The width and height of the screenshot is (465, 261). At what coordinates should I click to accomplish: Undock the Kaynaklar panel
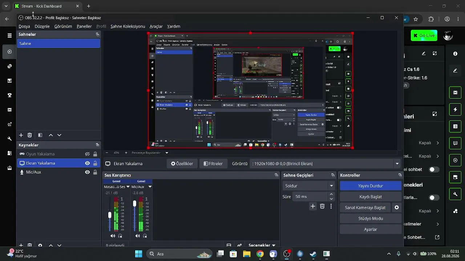[x=97, y=145]
